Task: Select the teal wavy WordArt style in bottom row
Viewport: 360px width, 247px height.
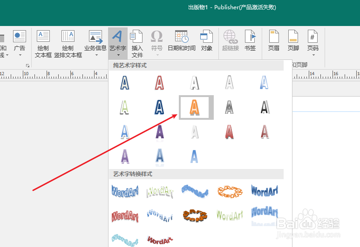Action: pos(125,240)
